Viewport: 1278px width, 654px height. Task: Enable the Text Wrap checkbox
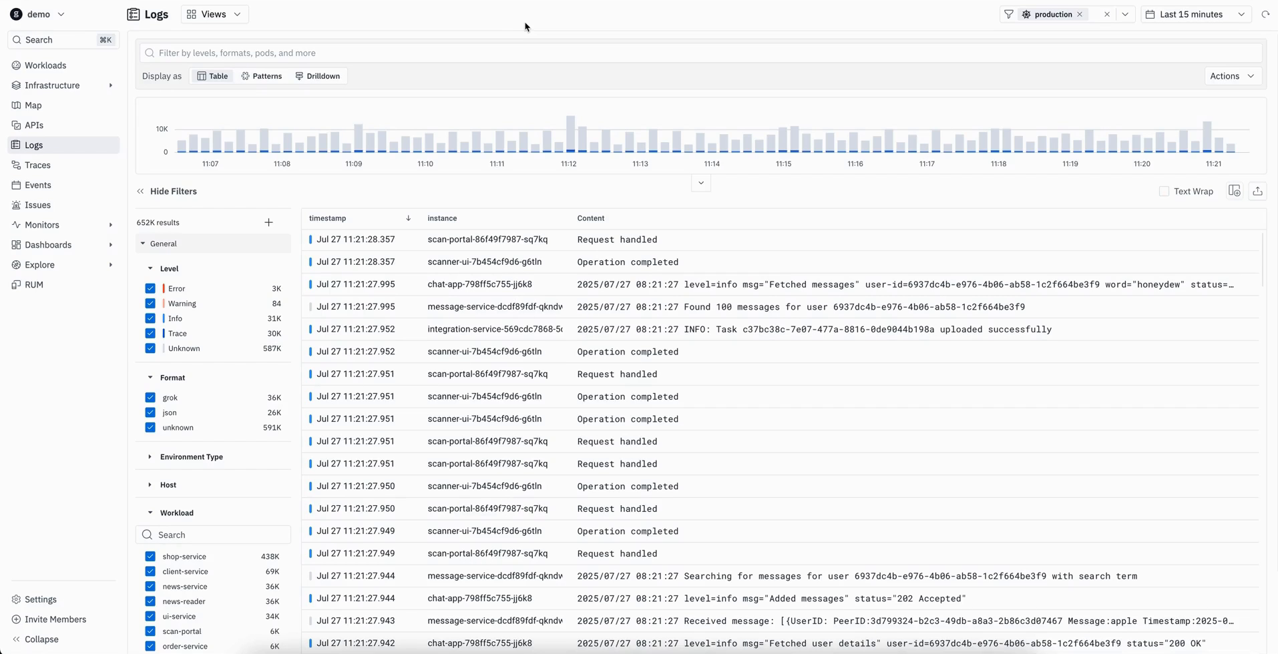tap(1164, 191)
